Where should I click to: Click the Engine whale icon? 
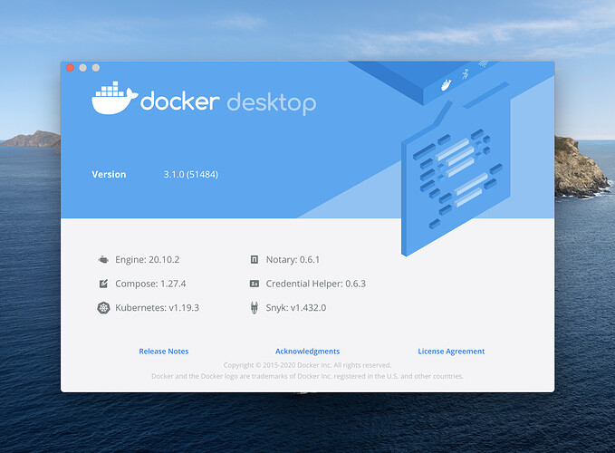click(103, 260)
